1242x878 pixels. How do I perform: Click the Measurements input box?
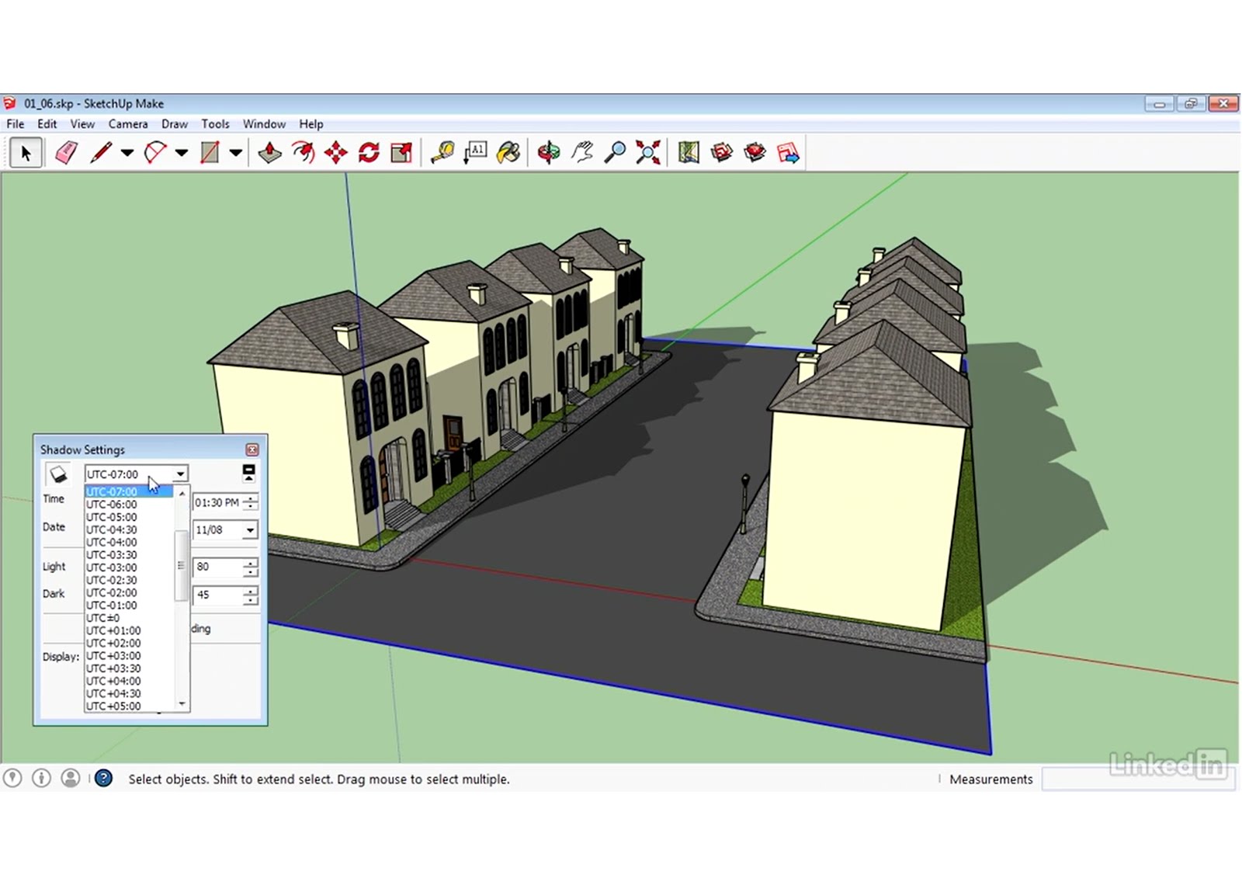coord(1138,779)
